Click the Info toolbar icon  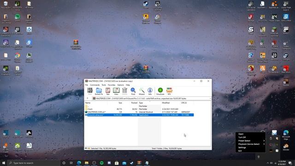(x=150, y=91)
